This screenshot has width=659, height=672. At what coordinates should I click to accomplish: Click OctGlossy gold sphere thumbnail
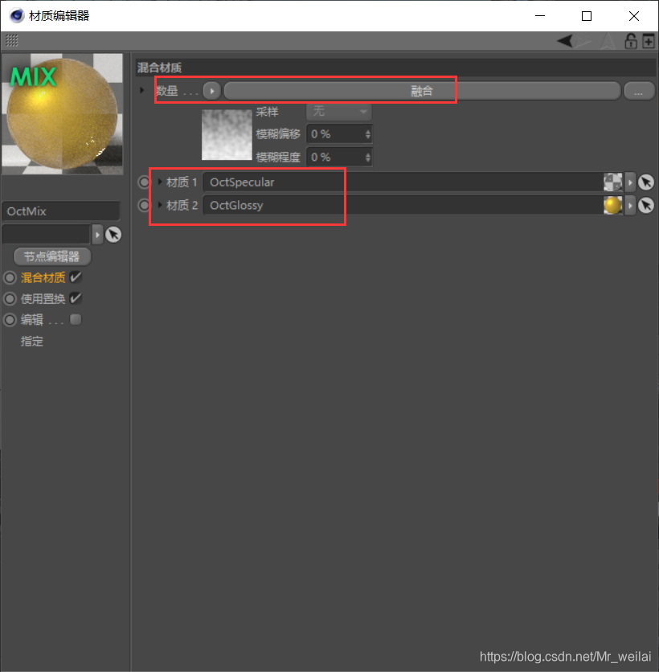tap(612, 205)
